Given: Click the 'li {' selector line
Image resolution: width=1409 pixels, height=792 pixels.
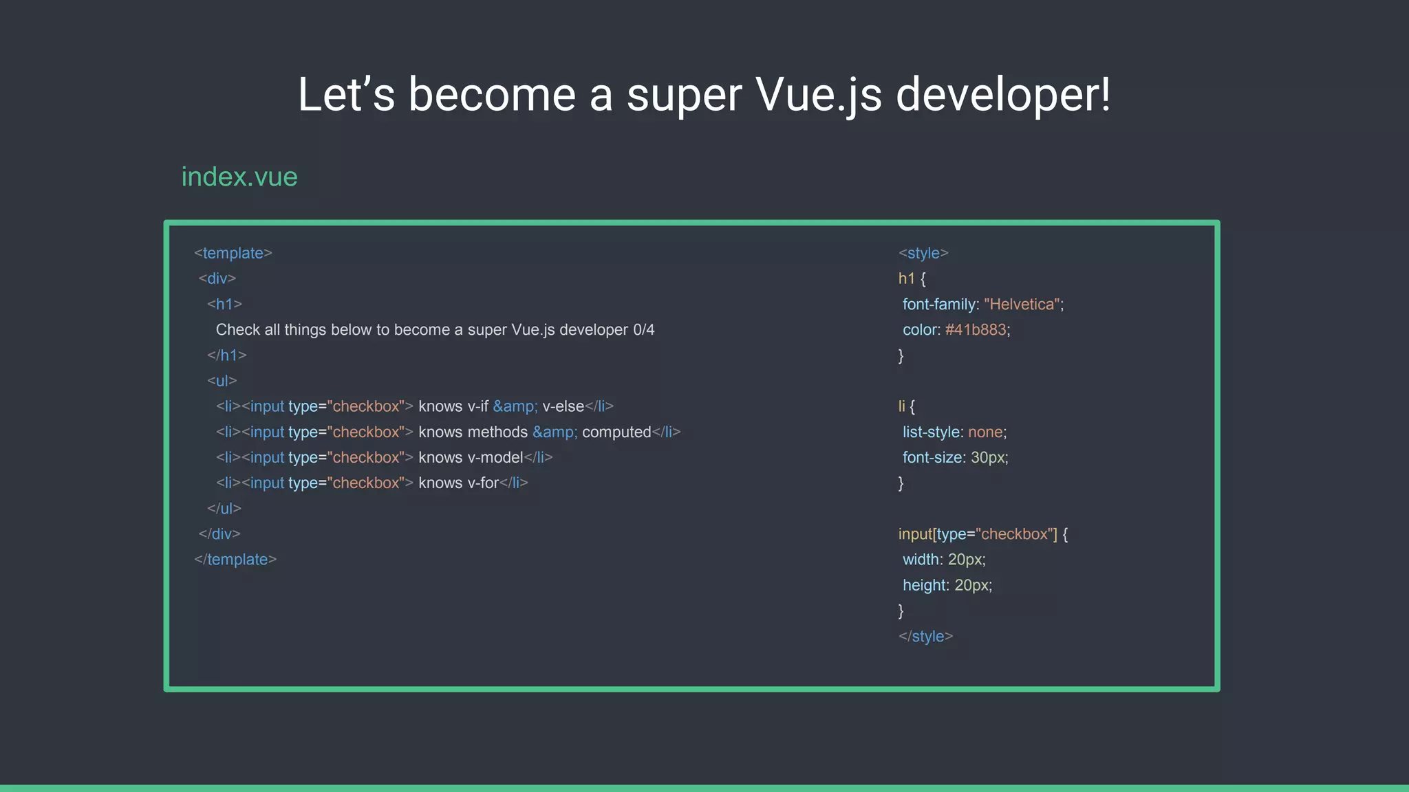Looking at the screenshot, I should coord(907,406).
